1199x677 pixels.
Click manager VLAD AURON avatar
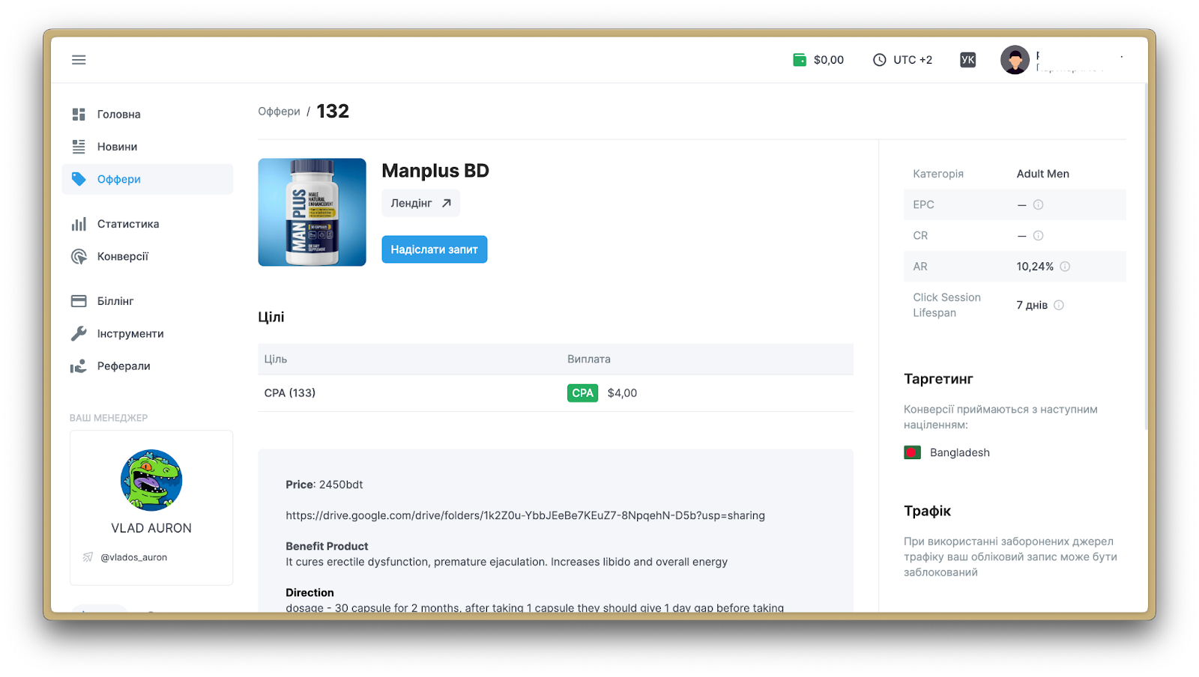[x=151, y=480]
